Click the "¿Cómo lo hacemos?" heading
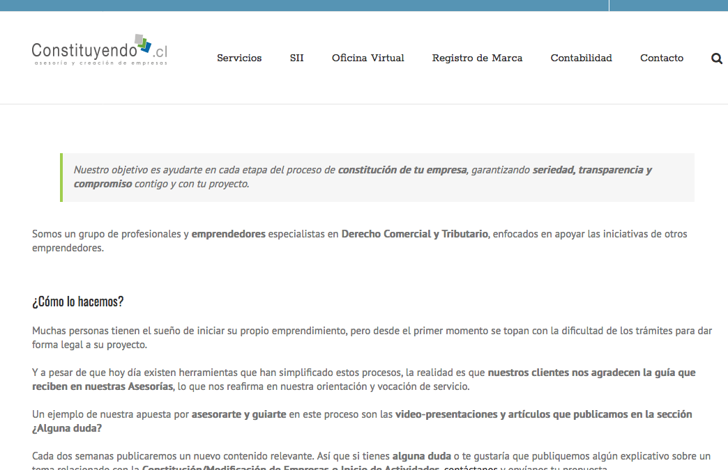Screen dimensions: 728x470 [78, 301]
